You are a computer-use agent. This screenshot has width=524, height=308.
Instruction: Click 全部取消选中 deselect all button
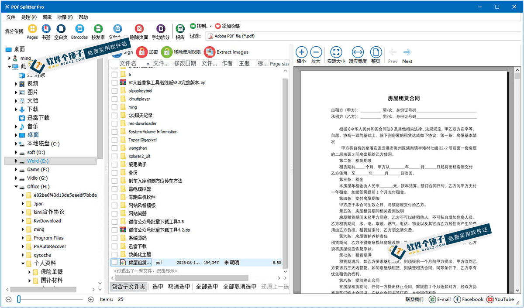pyautogui.click(x=240, y=287)
